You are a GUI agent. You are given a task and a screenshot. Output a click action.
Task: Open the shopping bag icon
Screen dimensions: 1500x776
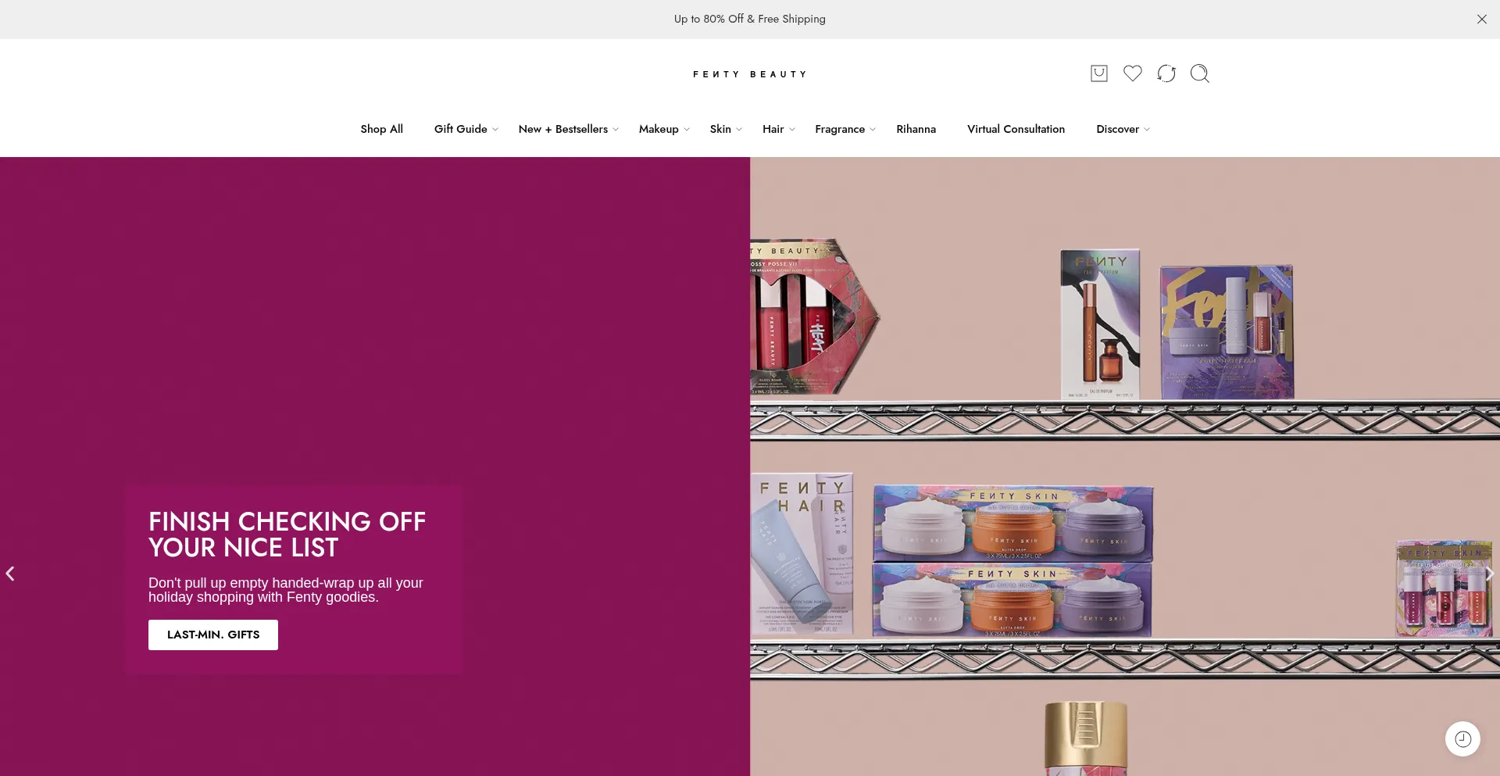(1098, 73)
